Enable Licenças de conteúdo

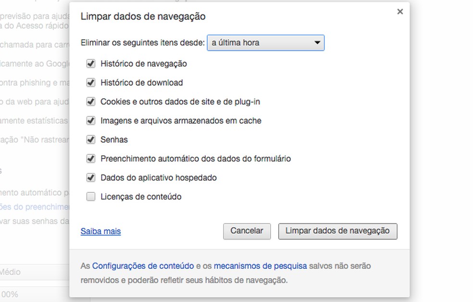pyautogui.click(x=90, y=197)
